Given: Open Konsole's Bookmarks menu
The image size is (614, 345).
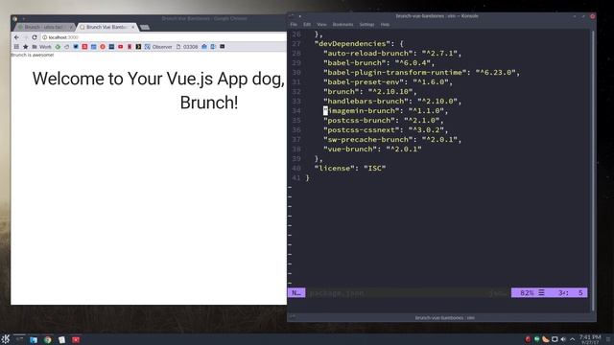Looking at the screenshot, I should coord(342,24).
